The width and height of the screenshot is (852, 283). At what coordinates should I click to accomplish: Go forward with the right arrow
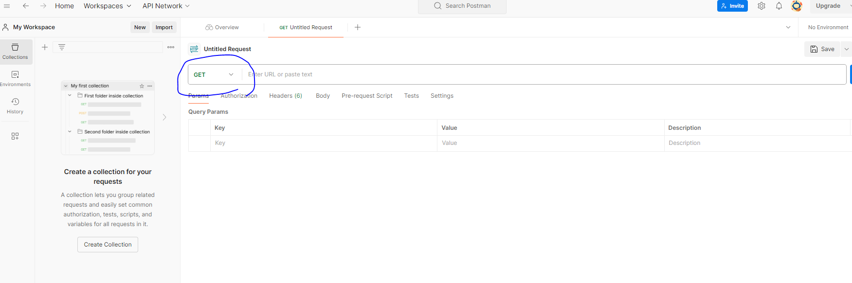click(x=43, y=6)
